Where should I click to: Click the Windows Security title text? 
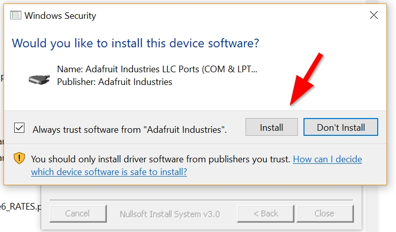point(60,16)
